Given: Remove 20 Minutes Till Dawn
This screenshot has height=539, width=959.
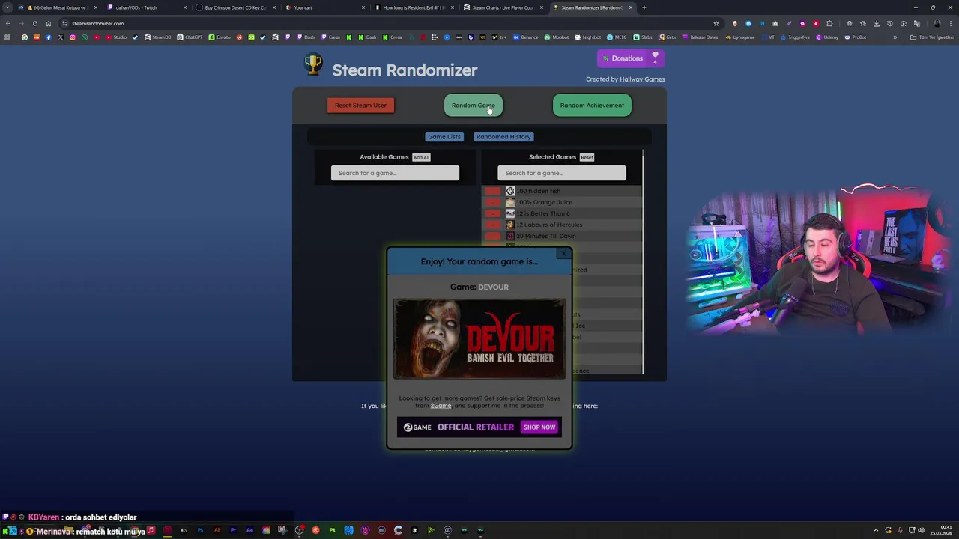Looking at the screenshot, I should [492, 236].
